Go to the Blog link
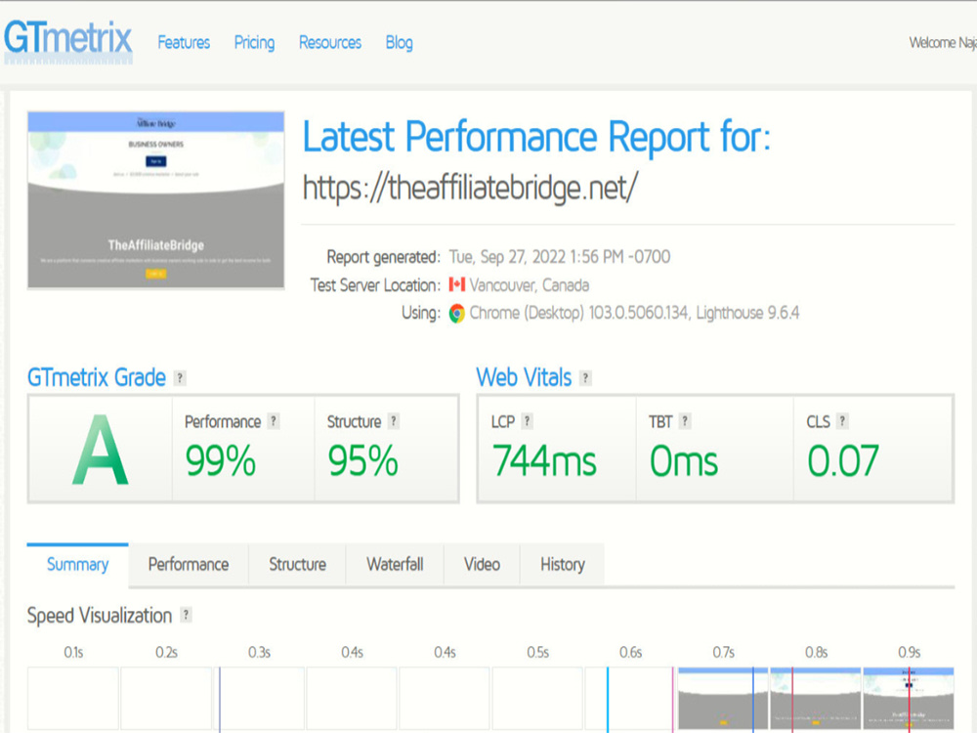This screenshot has width=977, height=733. 399,42
